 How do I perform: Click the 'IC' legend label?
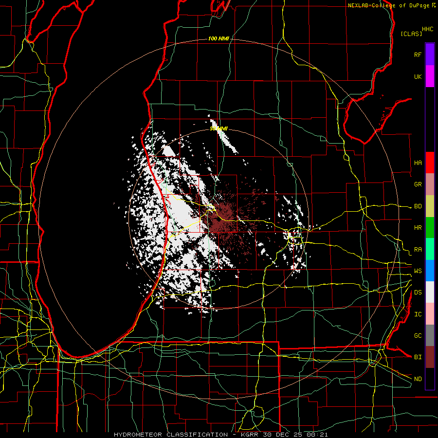pos(418,314)
